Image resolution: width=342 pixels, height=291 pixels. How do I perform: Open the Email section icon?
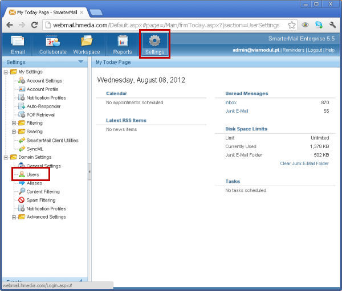(18, 42)
